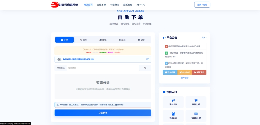This screenshot has height=125, width=260.
Task: Open the 购前必看 tutorial link
Action: point(103,59)
